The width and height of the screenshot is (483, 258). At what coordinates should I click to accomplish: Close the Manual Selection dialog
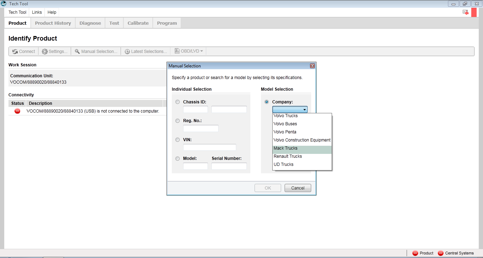pyautogui.click(x=312, y=66)
